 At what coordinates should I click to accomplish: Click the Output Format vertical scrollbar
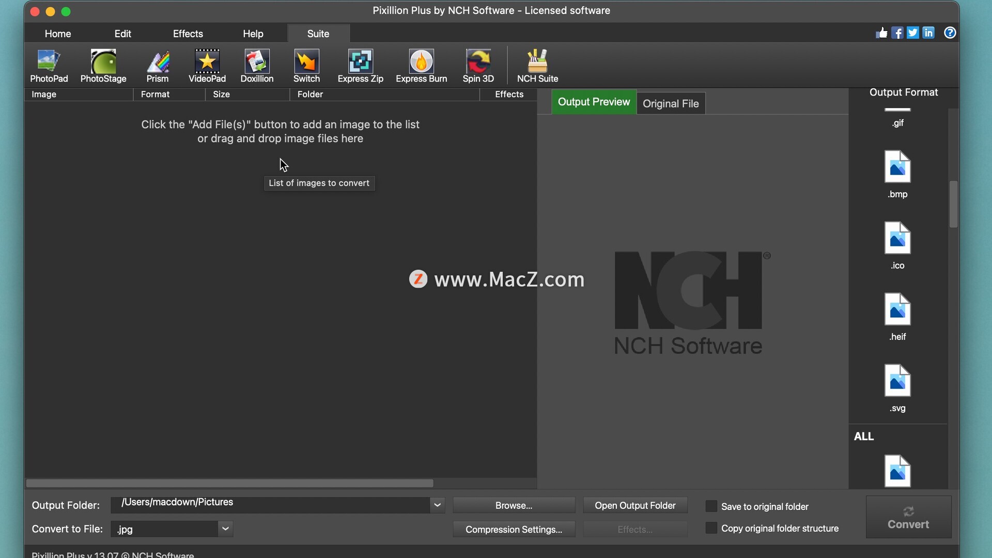(953, 204)
